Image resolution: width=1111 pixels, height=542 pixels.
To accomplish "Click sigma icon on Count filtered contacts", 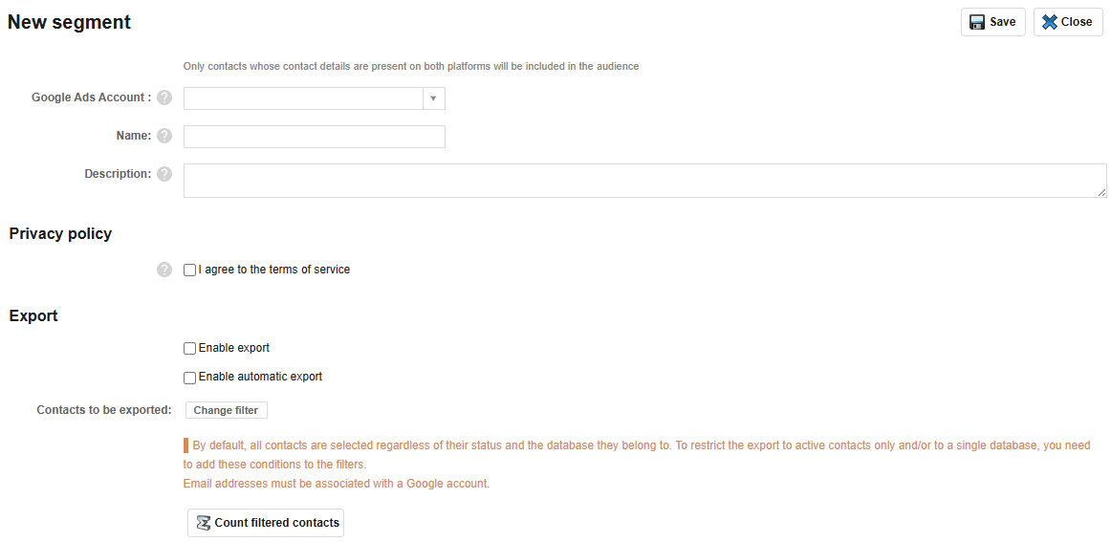I will [x=203, y=523].
